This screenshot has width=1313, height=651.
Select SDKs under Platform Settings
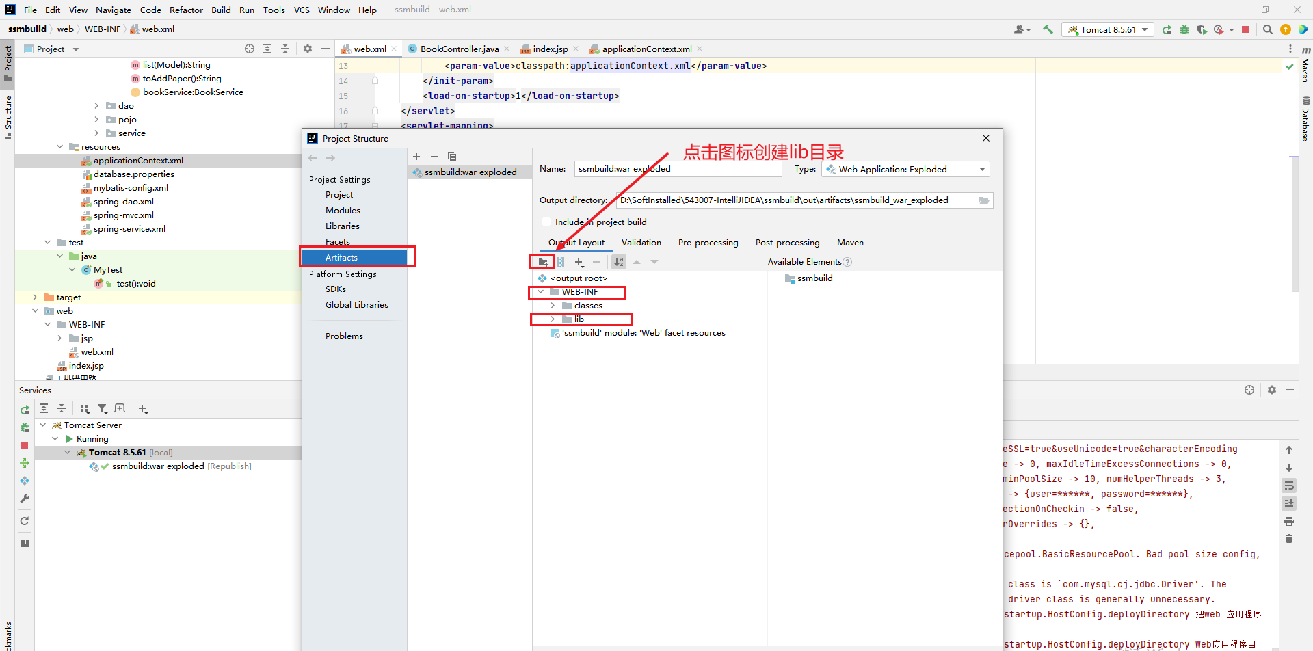[336, 289]
